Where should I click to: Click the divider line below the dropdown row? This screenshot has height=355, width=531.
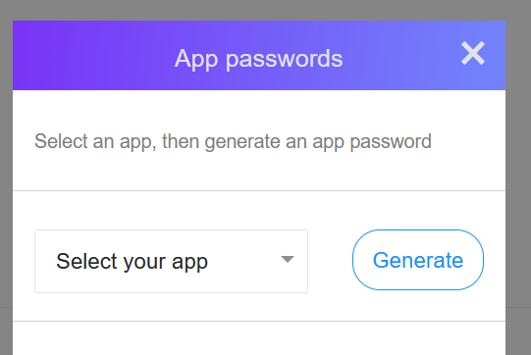(259, 321)
